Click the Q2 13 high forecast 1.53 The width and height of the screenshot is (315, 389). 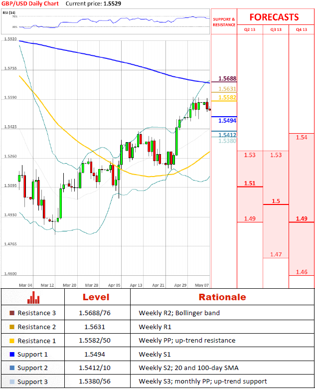pos(250,155)
